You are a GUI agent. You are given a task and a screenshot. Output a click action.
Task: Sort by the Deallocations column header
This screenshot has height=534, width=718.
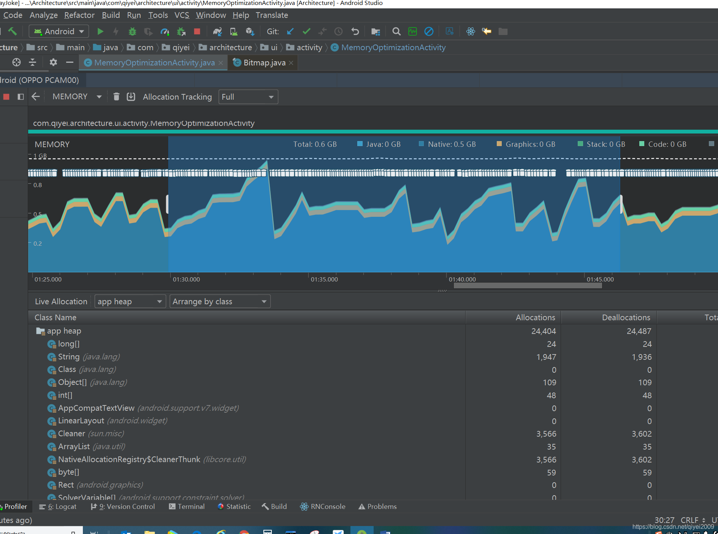click(x=609, y=317)
